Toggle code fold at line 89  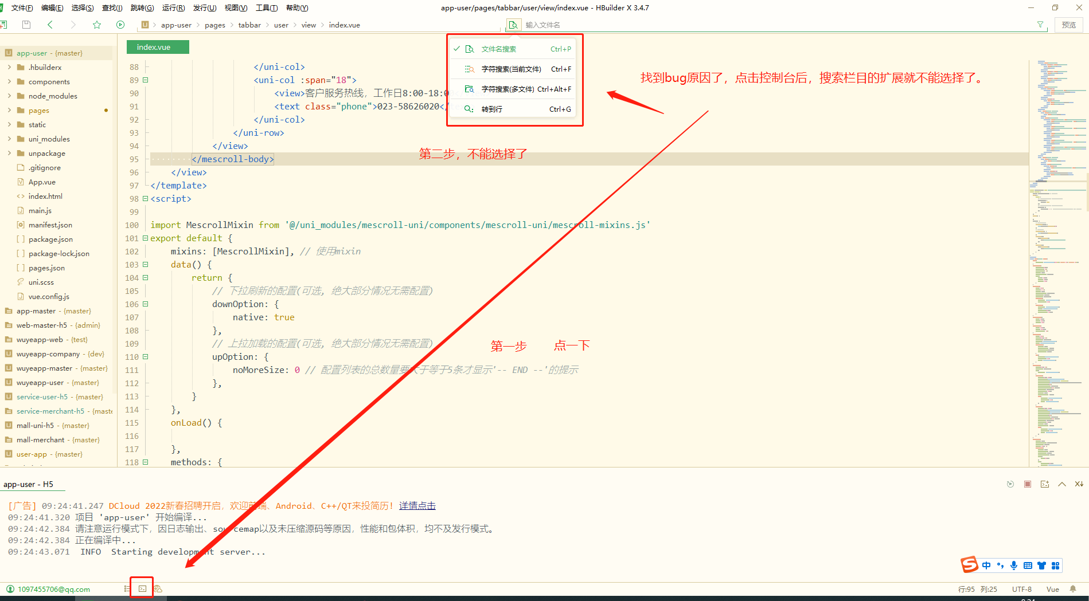click(145, 80)
